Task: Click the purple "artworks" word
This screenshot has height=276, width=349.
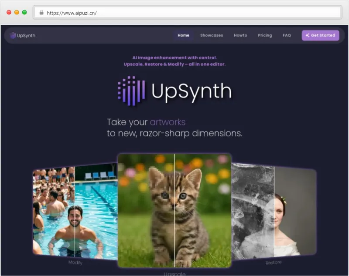Action: point(168,122)
